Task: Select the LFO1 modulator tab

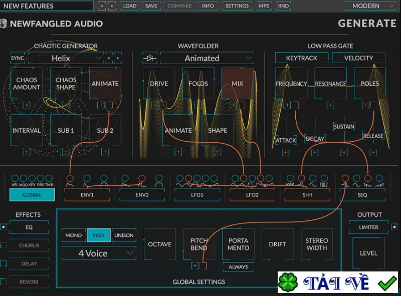Action: 197,195
